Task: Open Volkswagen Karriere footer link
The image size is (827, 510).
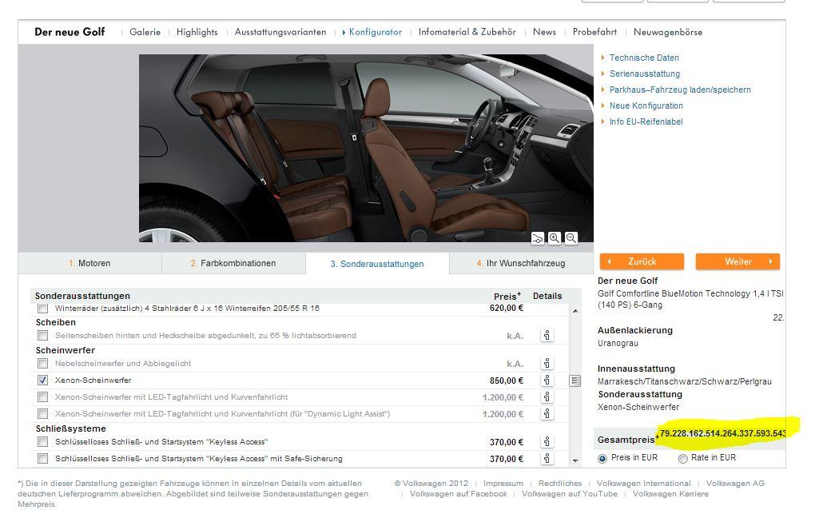Action: click(x=670, y=494)
